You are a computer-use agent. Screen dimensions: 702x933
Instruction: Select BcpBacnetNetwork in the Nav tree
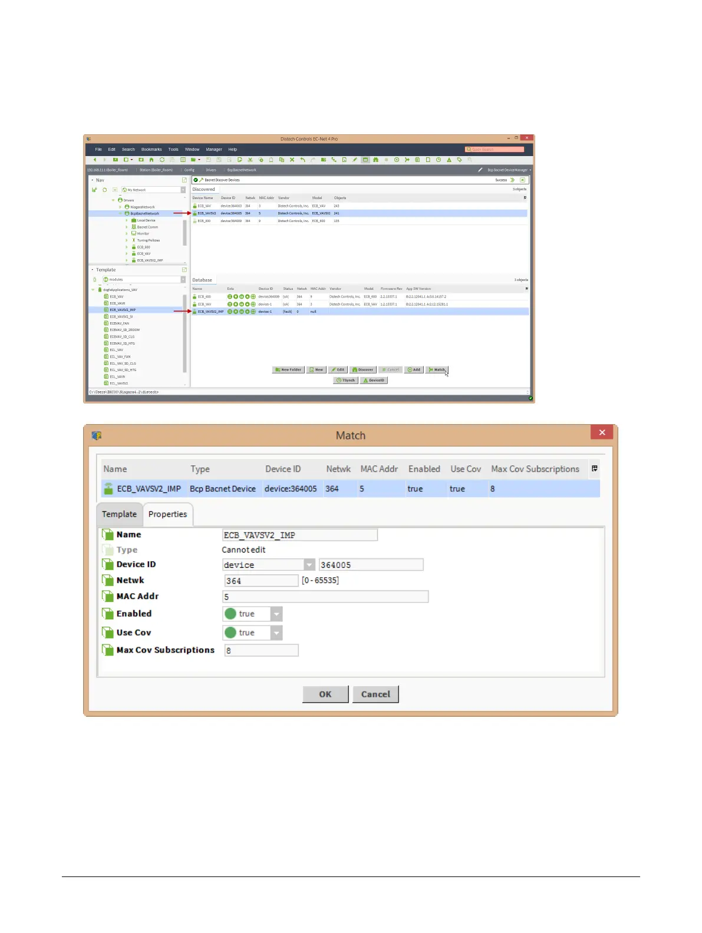tap(144, 214)
